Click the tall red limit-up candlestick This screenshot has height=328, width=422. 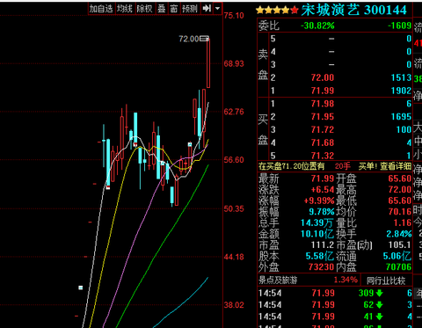(x=208, y=63)
